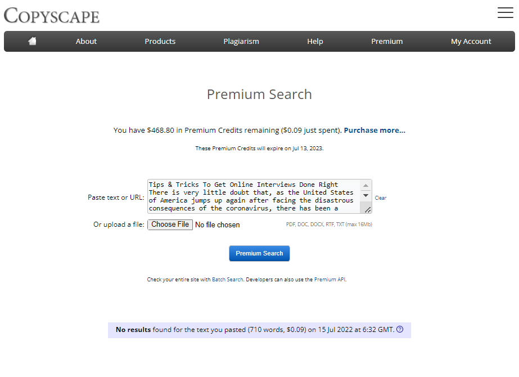
Task: Open the Products menu
Action: [160, 42]
